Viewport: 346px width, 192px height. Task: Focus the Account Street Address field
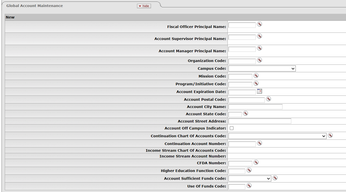pos(260,121)
